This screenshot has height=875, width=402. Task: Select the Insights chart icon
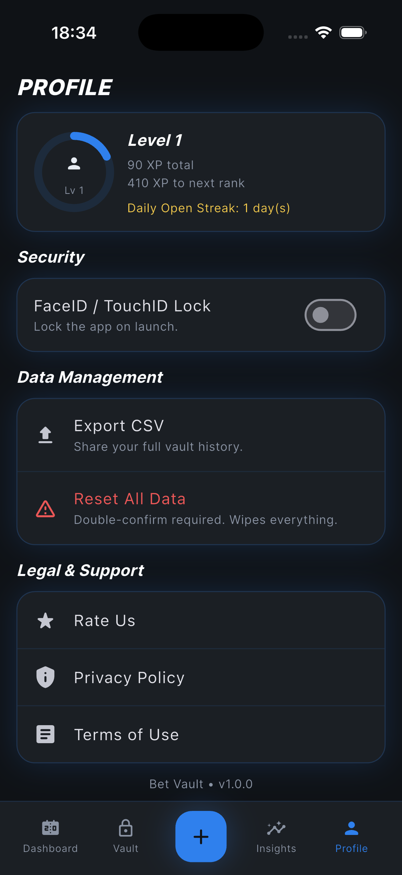click(x=275, y=828)
